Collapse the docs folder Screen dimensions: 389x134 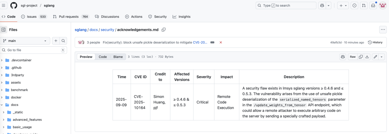[2, 105]
